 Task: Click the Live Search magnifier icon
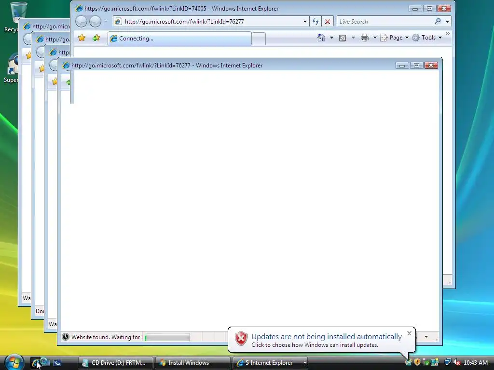(x=438, y=21)
